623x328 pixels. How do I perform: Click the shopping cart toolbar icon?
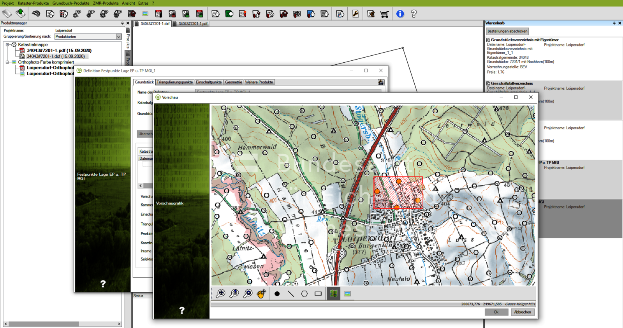tap(384, 14)
